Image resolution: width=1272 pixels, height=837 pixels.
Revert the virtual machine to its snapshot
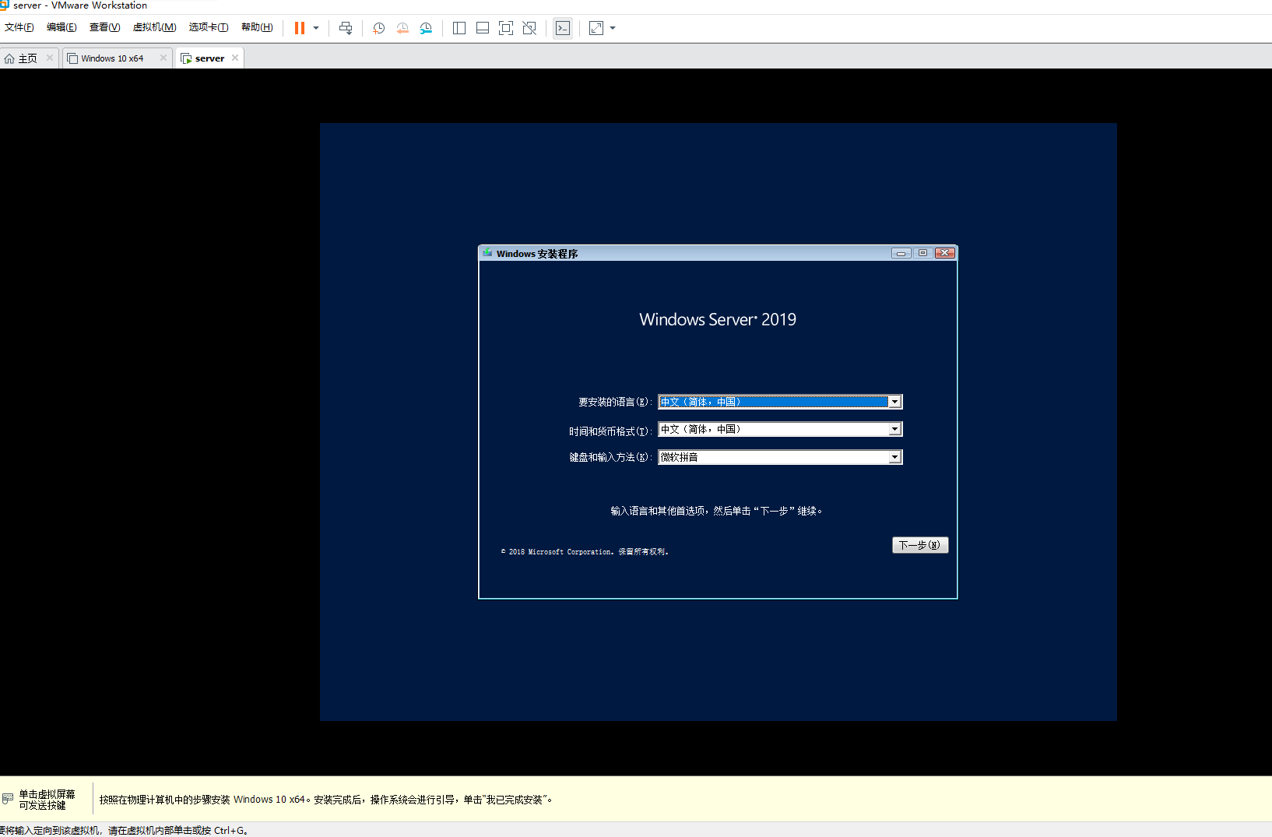(403, 28)
